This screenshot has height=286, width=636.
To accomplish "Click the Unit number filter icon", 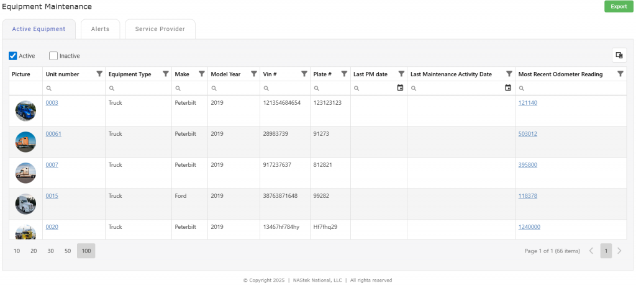I will (x=99, y=74).
